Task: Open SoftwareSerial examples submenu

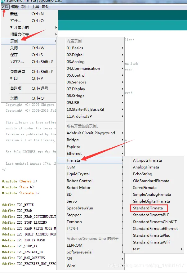Action: click(90, 252)
